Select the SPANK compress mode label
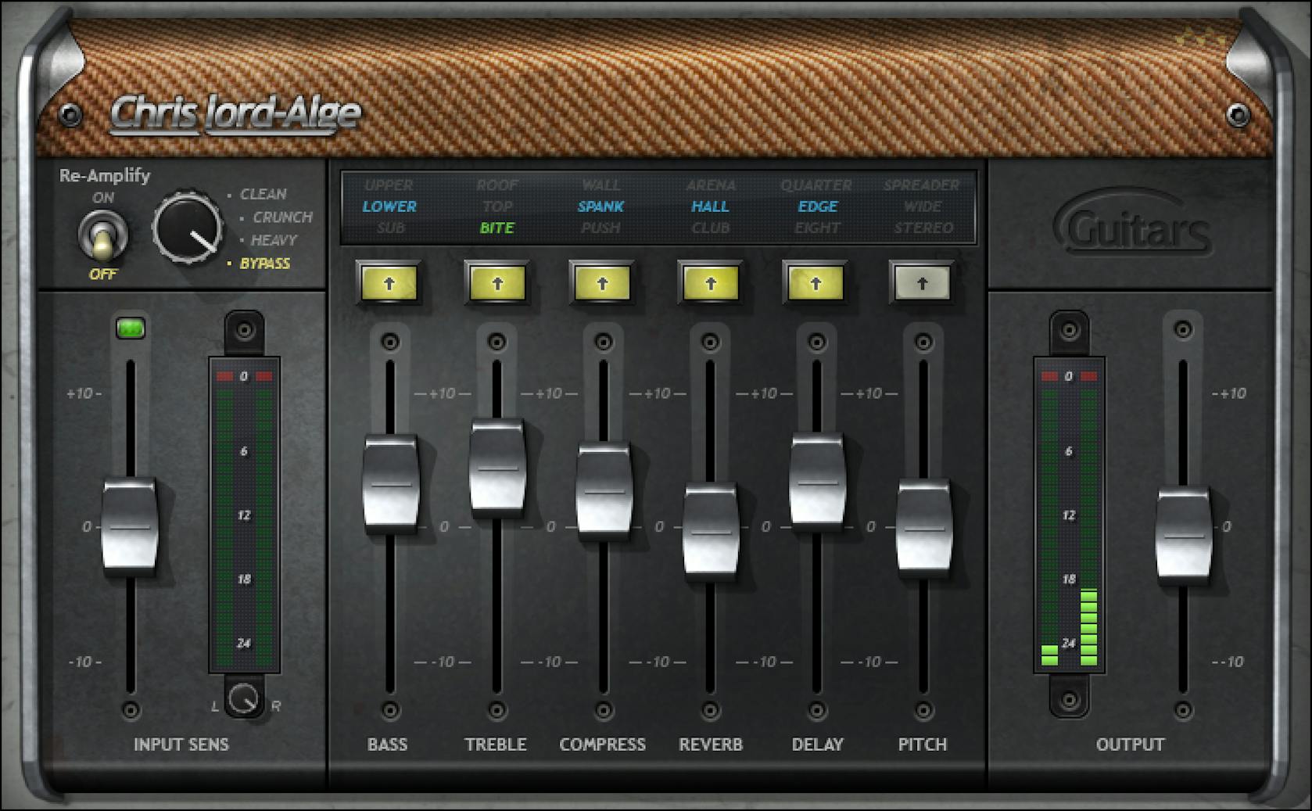 601,206
